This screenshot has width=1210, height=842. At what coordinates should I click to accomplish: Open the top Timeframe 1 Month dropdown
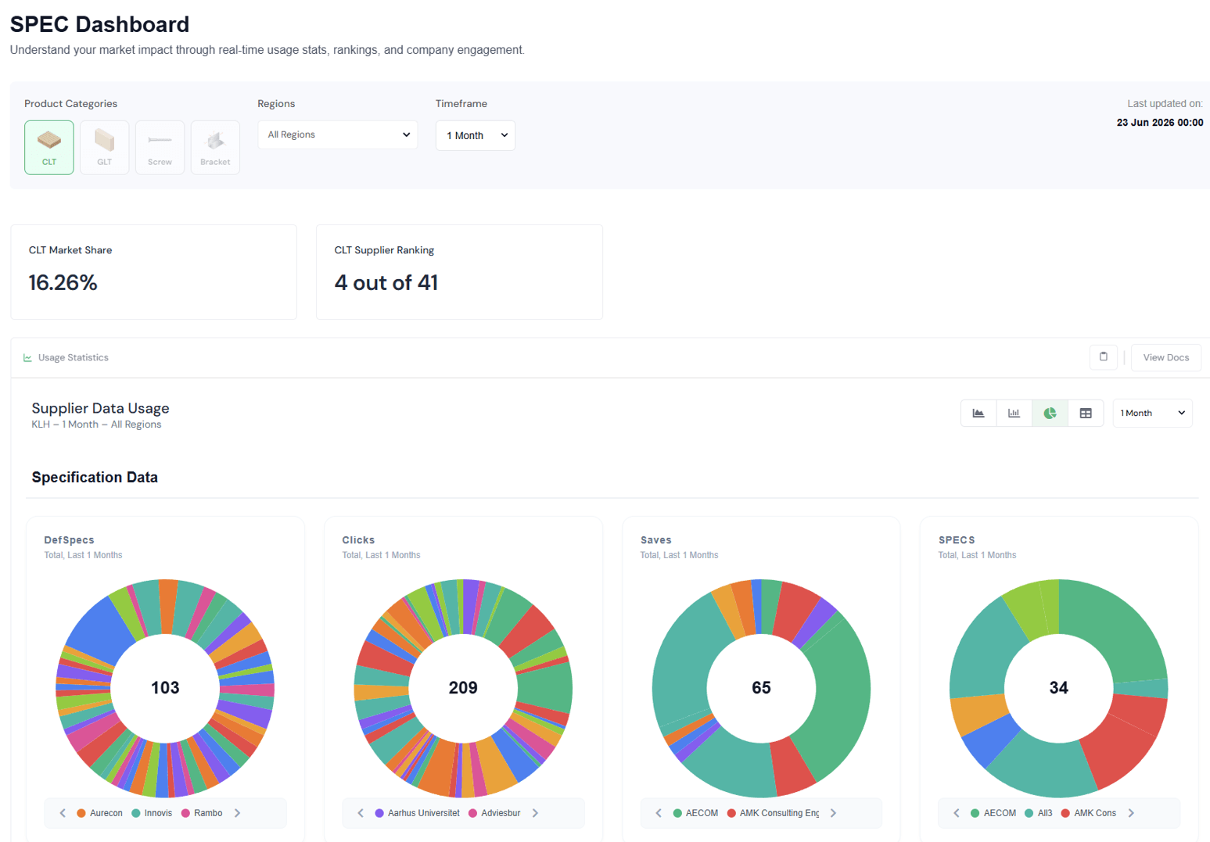pos(476,135)
